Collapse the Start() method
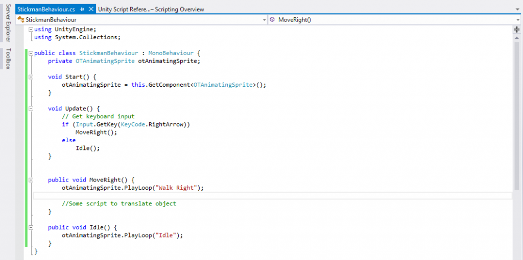This screenshot has height=260, width=523. point(31,77)
